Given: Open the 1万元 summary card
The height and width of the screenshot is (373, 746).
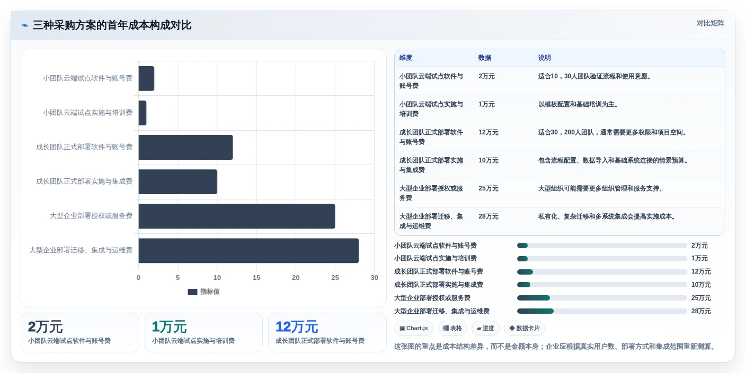Looking at the screenshot, I should 203,332.
